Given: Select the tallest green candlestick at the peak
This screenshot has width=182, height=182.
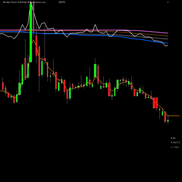Looking at the screenshot, I should point(31,33).
